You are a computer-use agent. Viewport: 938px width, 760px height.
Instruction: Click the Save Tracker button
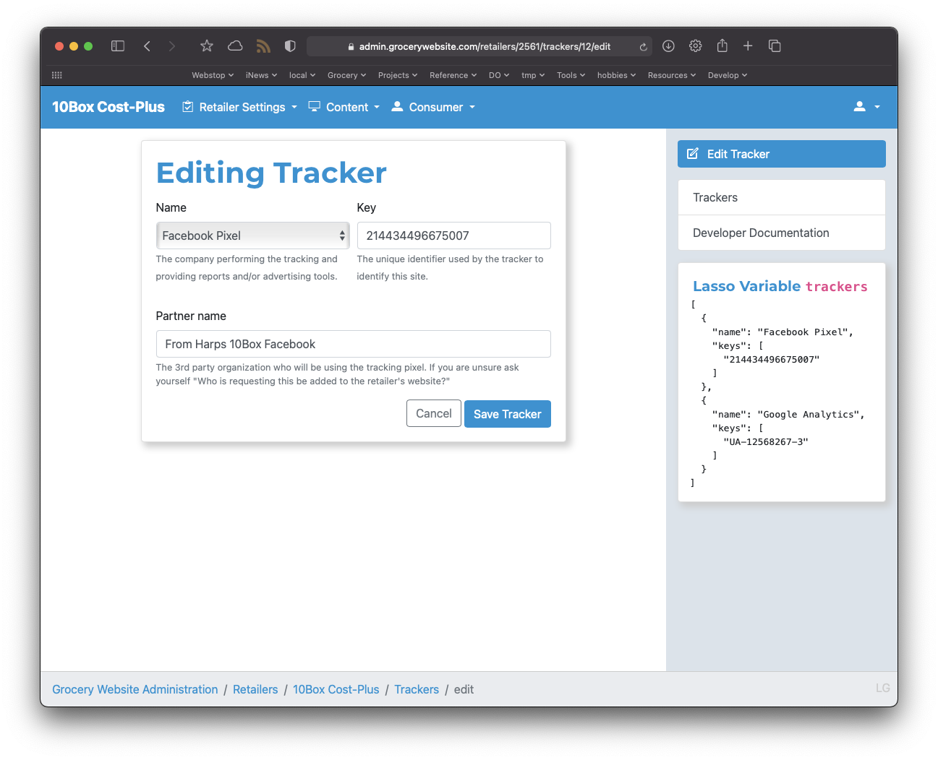507,414
